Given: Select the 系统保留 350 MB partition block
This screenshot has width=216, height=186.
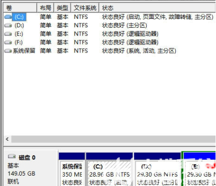Looking at the screenshot, I should coord(72,169).
